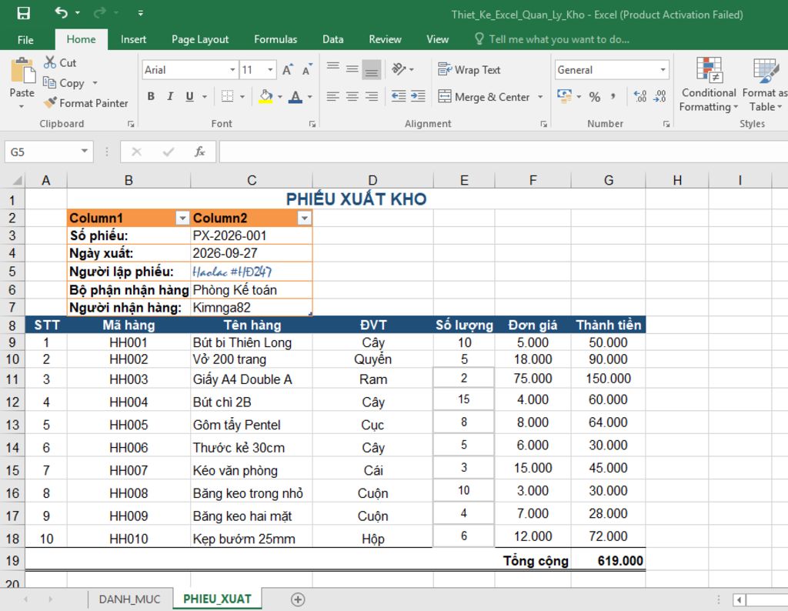Click the Tell me what you want search box
Viewport: 788px width, 611px height.
click(x=553, y=39)
